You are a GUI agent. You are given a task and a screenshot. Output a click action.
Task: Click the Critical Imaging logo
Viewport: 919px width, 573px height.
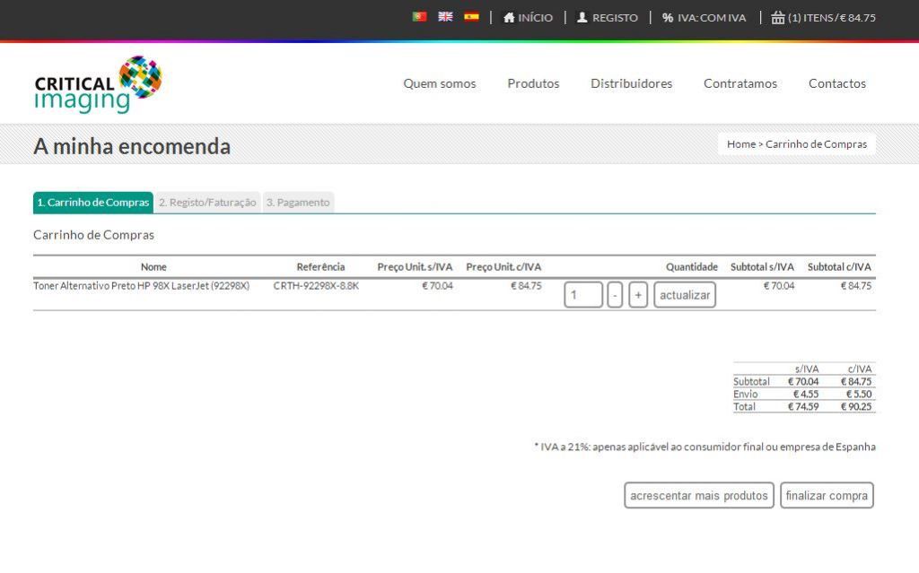98,84
